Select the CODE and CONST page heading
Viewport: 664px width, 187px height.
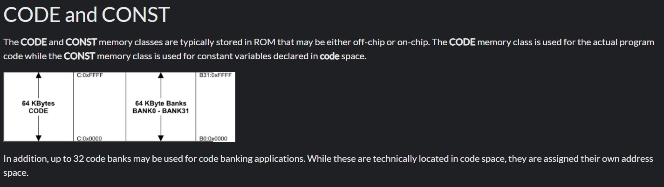point(86,15)
